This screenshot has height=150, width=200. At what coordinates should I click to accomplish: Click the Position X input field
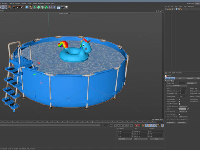(125, 131)
